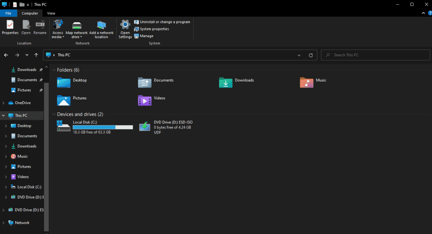Image resolution: width=432 pixels, height=234 pixels.
Task: Select Music in navigation pane
Action: [x=22, y=156]
